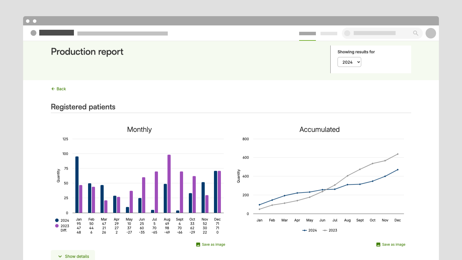Click the back arrow icon

click(53, 89)
